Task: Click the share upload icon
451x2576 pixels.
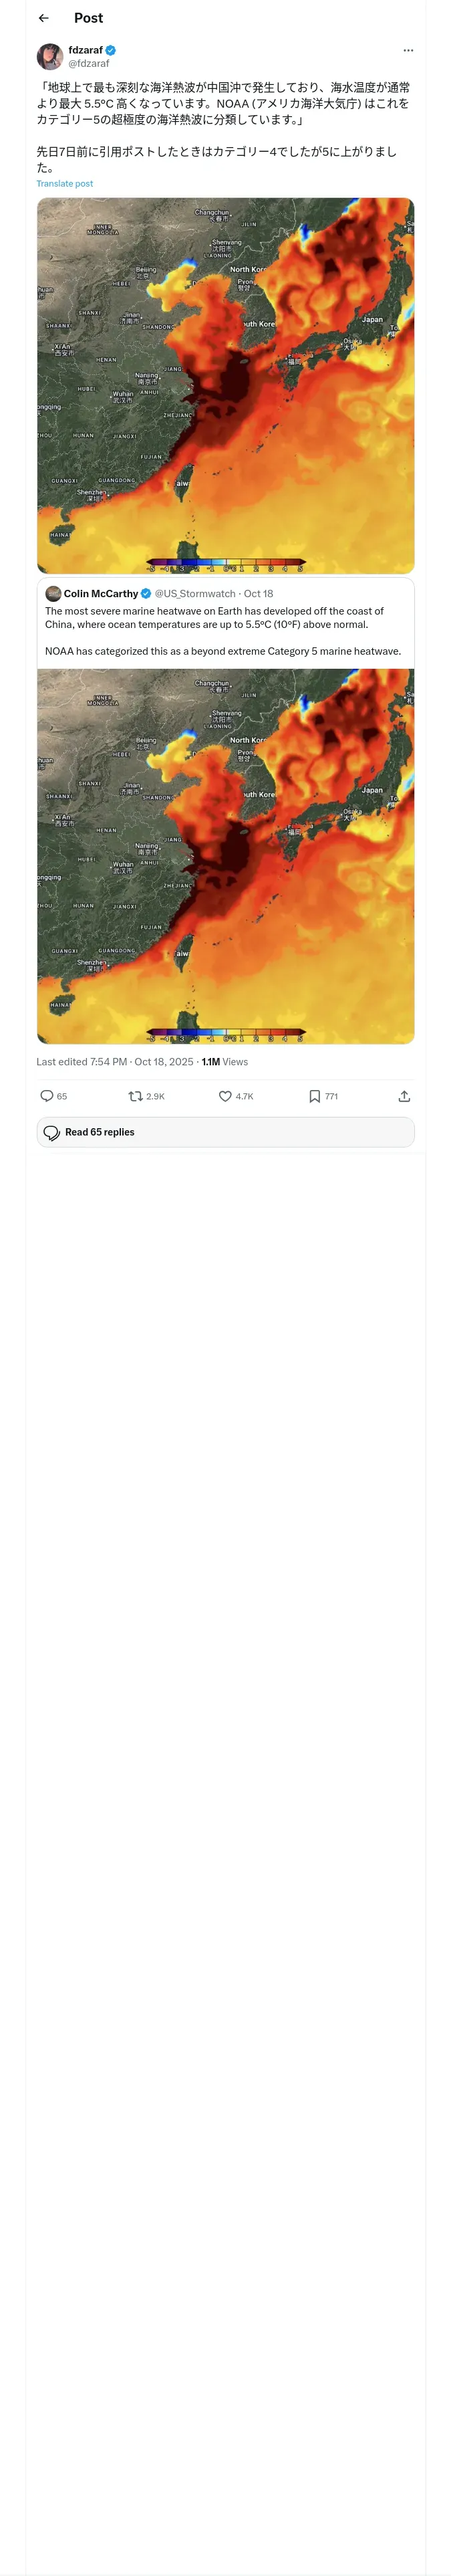Action: click(x=404, y=1096)
